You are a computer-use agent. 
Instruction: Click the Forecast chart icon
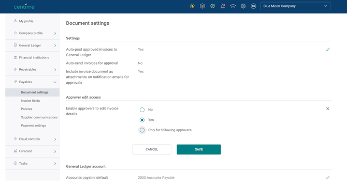click(15, 151)
